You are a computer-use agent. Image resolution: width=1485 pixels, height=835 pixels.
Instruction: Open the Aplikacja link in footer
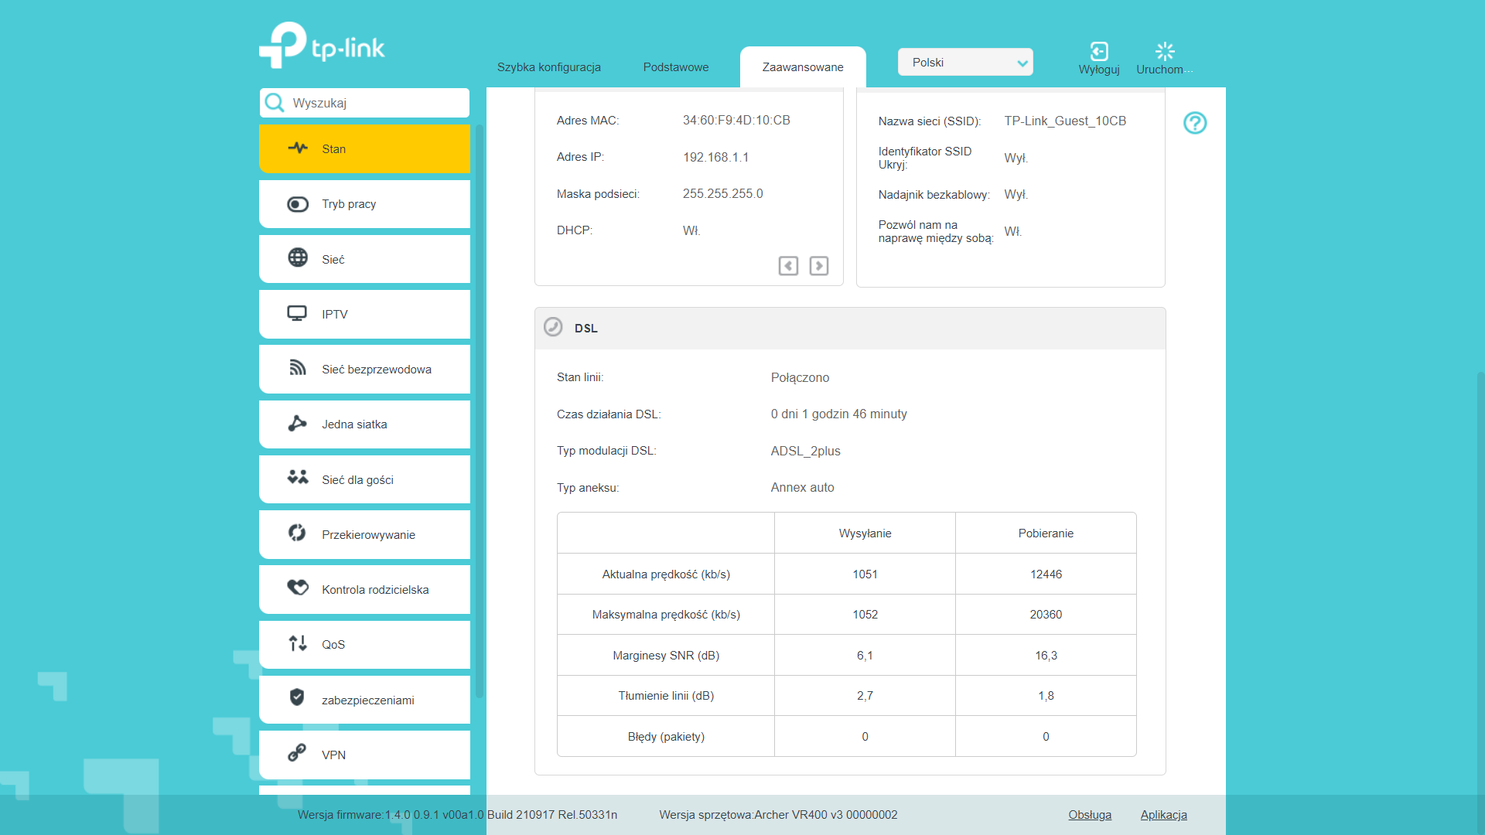(x=1163, y=815)
